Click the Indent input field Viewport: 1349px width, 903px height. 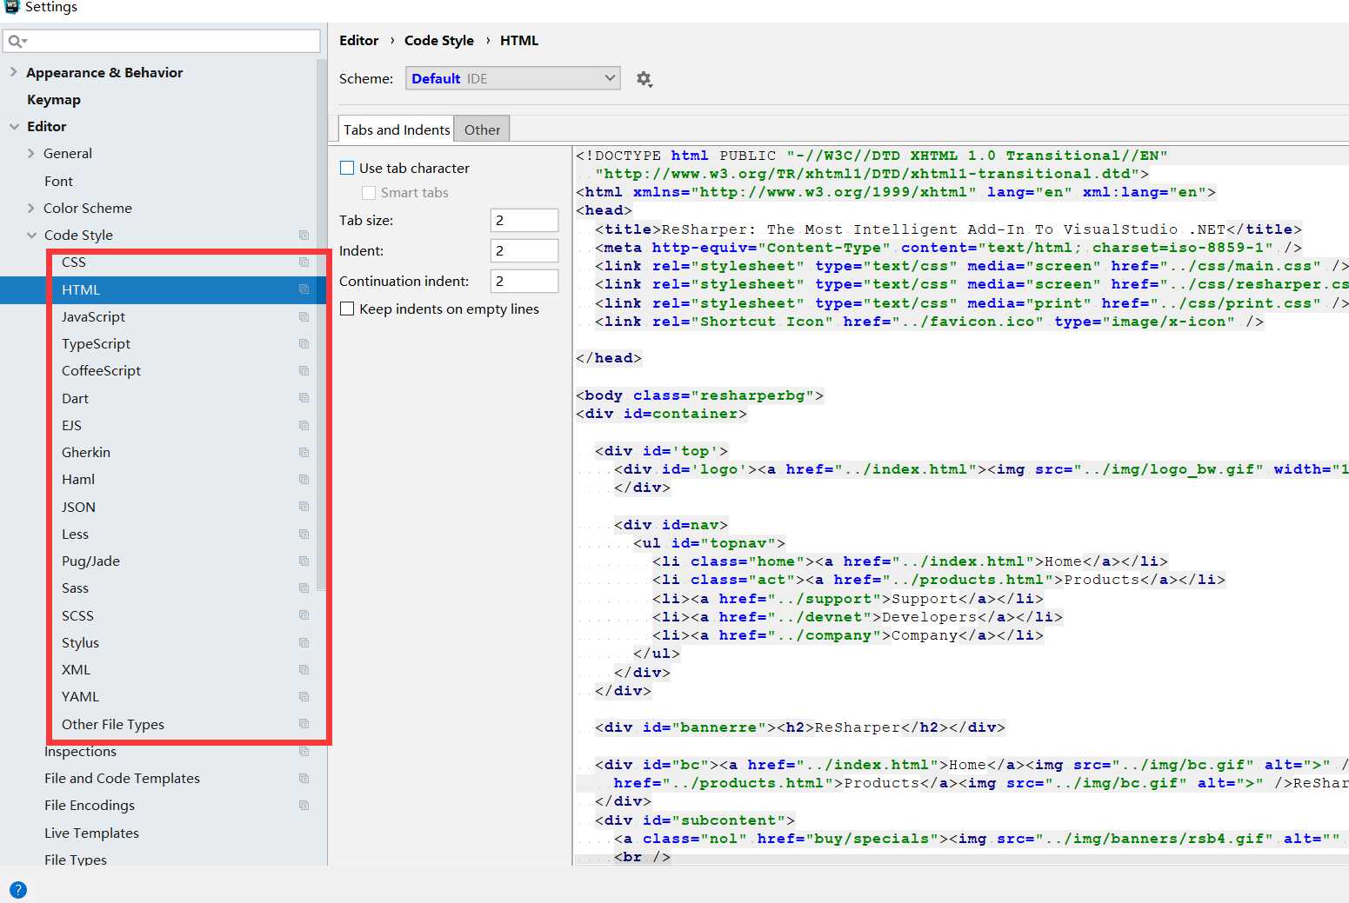coord(524,250)
